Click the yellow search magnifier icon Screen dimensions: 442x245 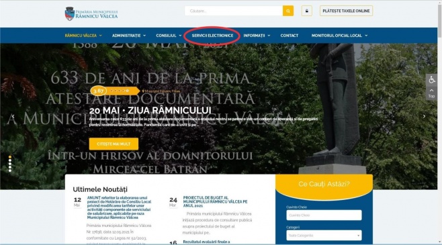pos(288,11)
